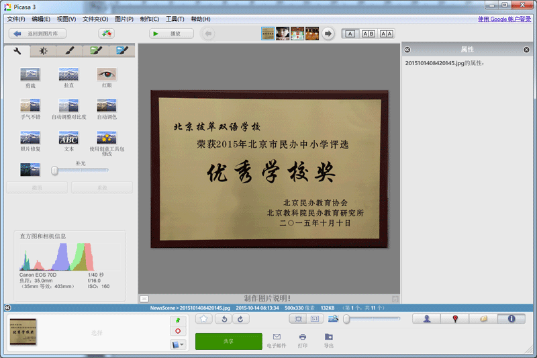The width and height of the screenshot is (537, 358).
Task: Switch to A B side-by-side comparison view
Action: (x=368, y=34)
